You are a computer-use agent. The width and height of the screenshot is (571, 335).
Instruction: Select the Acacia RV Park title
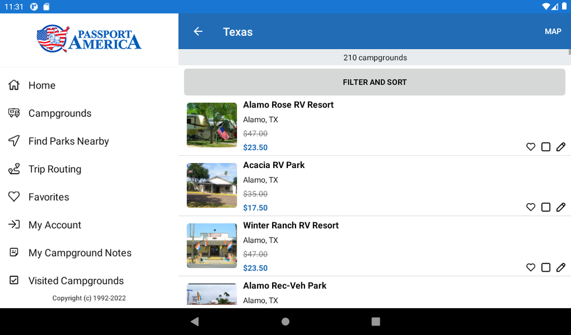[x=274, y=165]
